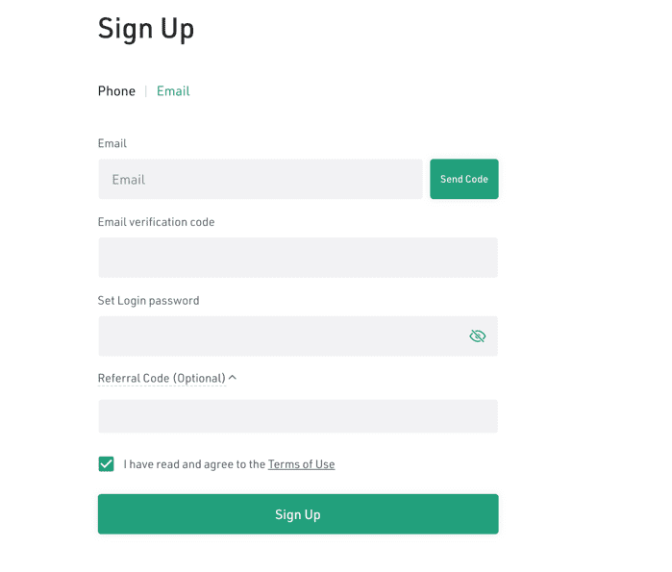The height and width of the screenshot is (572, 672).
Task: Click the green Sign Up button
Action: 298,514
